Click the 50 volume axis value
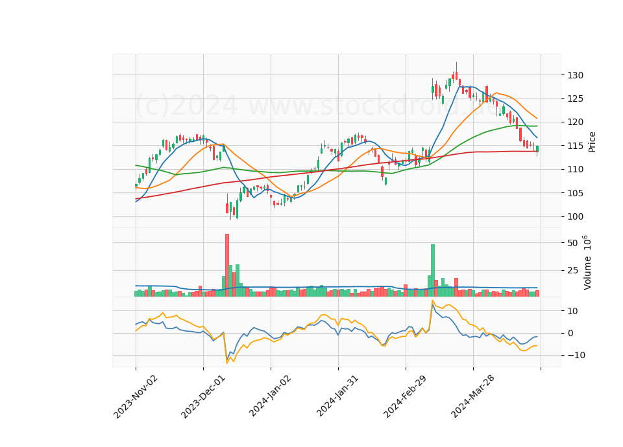The image size is (623, 447). click(572, 243)
